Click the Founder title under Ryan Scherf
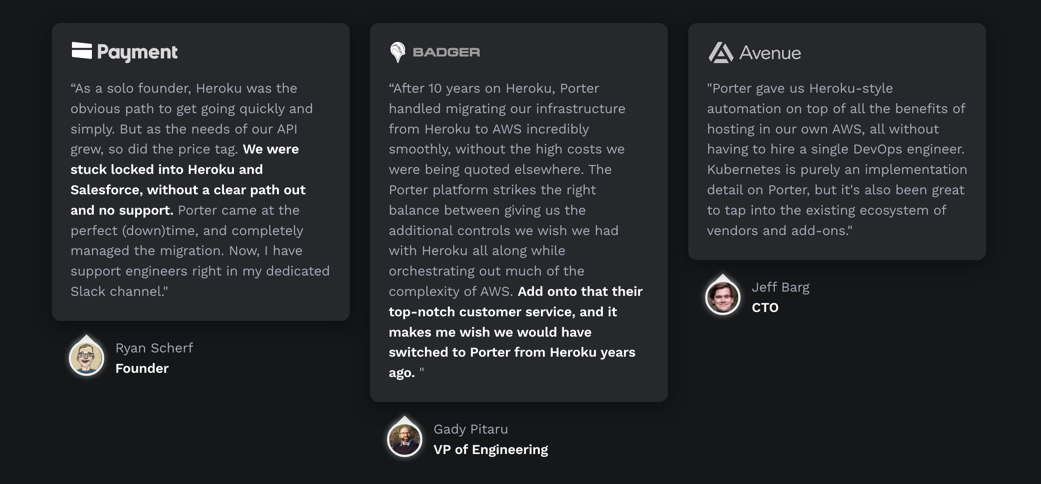The width and height of the screenshot is (1041, 484). (x=142, y=369)
